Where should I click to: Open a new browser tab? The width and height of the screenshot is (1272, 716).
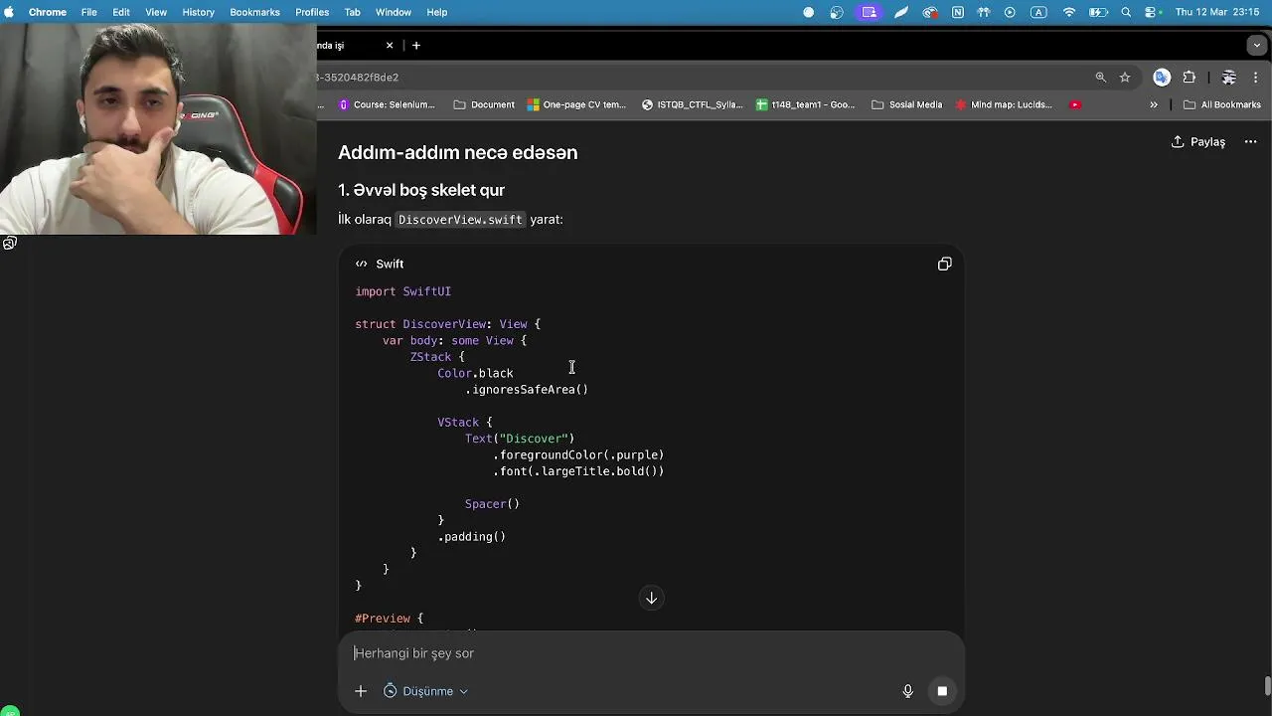point(416,46)
